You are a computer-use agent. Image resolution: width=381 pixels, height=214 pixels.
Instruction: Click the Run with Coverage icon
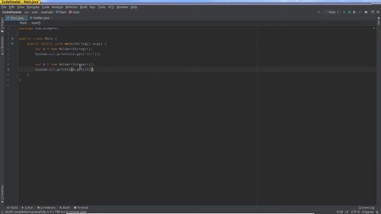pos(355,12)
